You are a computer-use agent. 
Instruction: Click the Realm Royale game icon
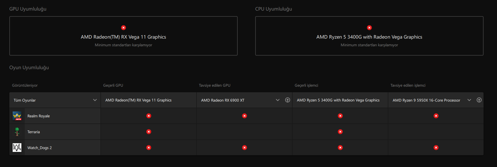[x=17, y=116]
